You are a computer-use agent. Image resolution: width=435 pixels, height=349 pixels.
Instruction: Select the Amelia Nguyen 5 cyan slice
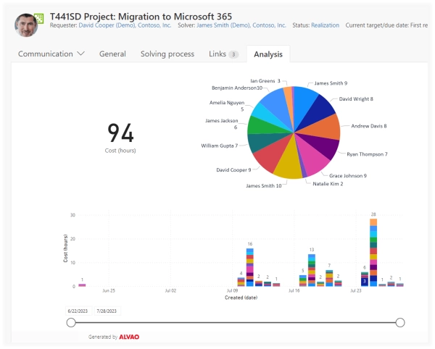(x=266, y=115)
